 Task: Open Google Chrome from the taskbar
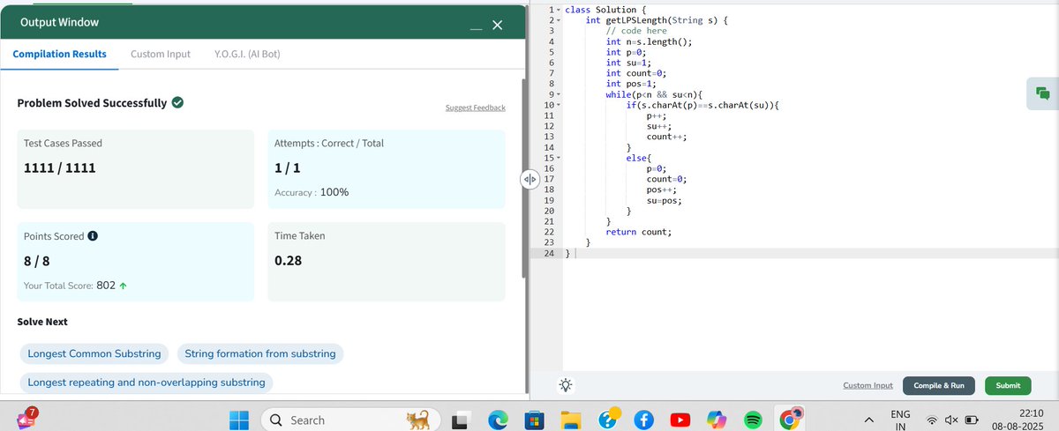tap(790, 420)
